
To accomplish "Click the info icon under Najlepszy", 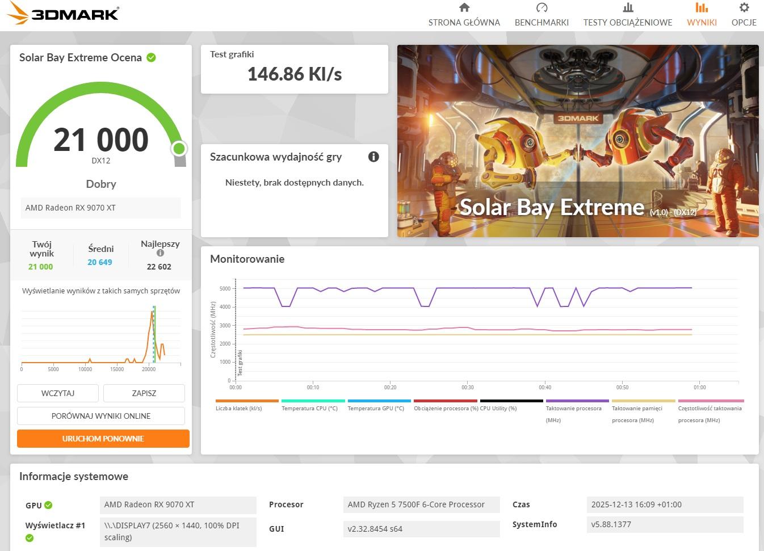I will click(160, 253).
